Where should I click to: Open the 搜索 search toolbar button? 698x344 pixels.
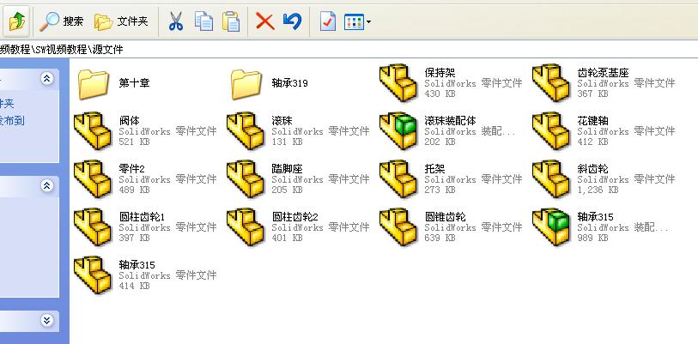[x=61, y=21]
